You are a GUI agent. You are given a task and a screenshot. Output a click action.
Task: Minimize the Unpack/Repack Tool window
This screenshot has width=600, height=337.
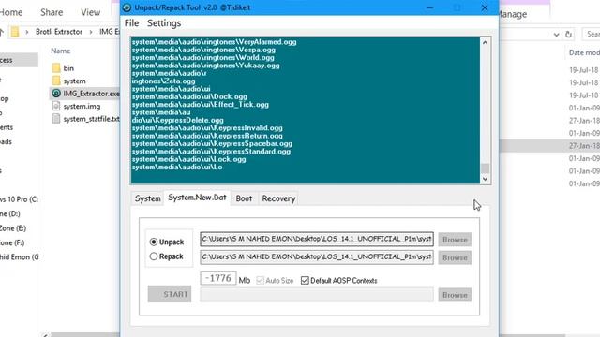pyautogui.click(x=430, y=7)
